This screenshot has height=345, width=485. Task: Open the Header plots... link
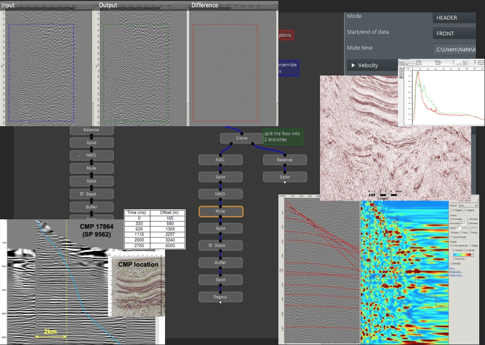[456, 275]
